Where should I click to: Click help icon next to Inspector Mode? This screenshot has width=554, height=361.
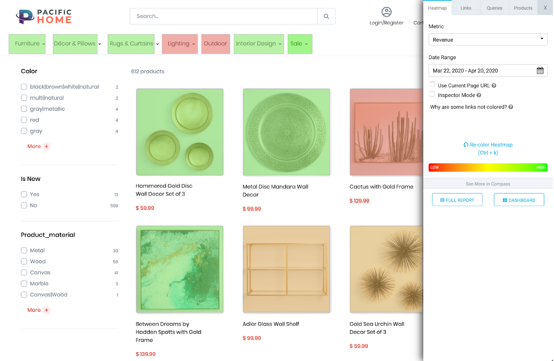click(x=479, y=95)
